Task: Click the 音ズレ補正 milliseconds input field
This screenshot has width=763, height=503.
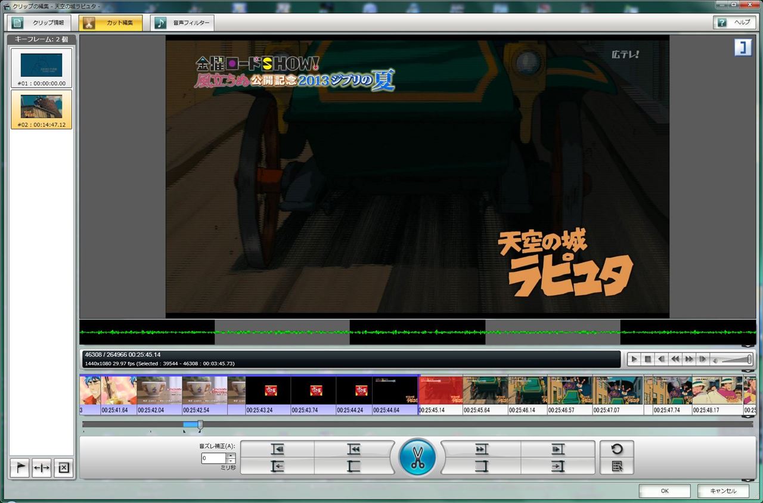Action: (x=213, y=458)
